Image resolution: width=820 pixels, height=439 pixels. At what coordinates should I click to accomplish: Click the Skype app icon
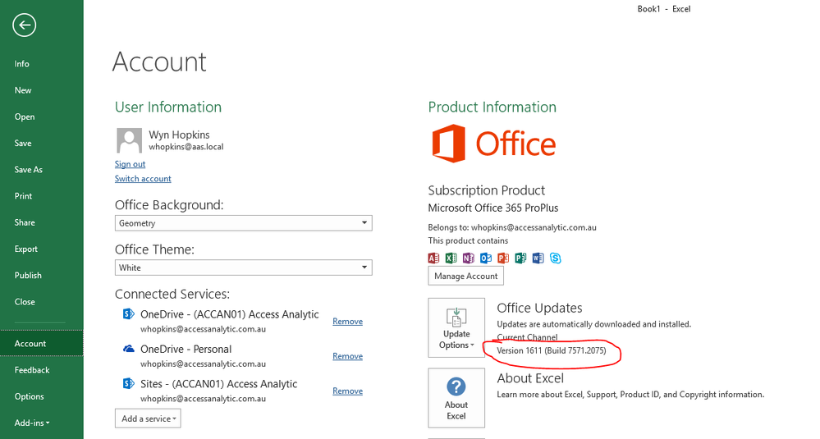pos(556,258)
